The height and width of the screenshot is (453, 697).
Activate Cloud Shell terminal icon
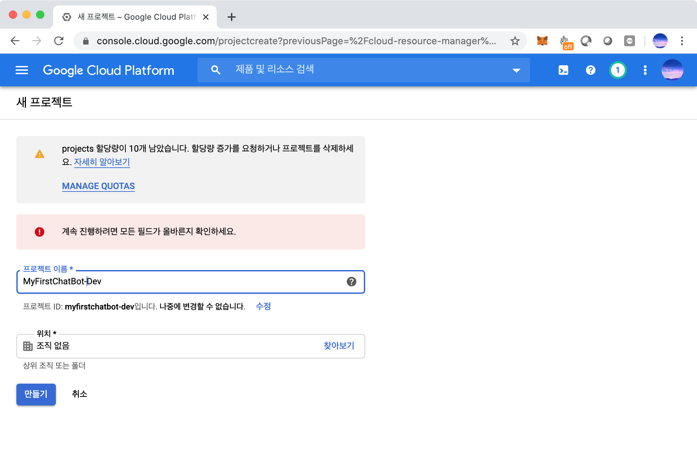[x=563, y=70]
